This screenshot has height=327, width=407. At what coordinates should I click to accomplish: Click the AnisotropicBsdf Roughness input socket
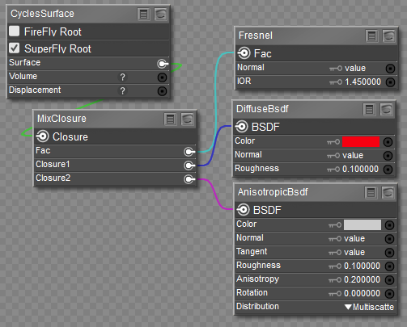[x=389, y=266]
